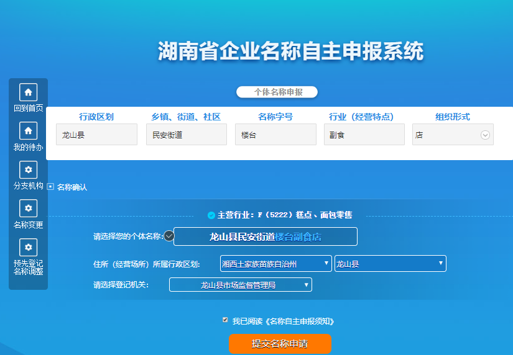Toggle the 我已阅读 agreement checkbox
Viewport: 513px width, 355px height.
pyautogui.click(x=225, y=320)
